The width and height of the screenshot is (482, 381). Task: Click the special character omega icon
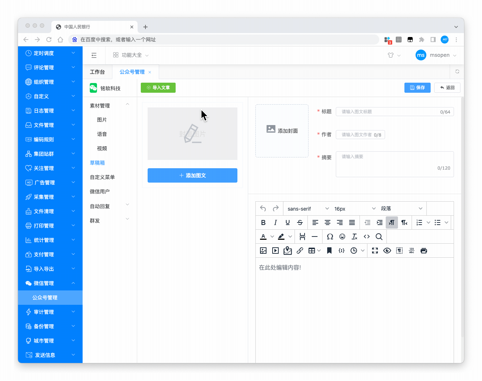(x=330, y=237)
